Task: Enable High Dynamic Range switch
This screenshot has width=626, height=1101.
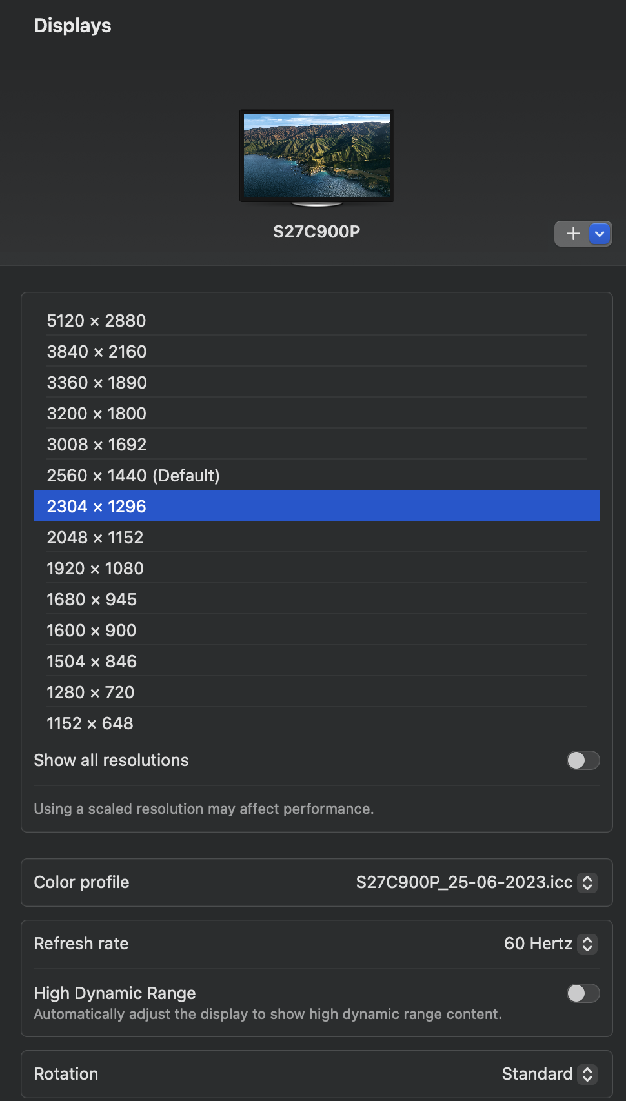Action: [x=583, y=993]
